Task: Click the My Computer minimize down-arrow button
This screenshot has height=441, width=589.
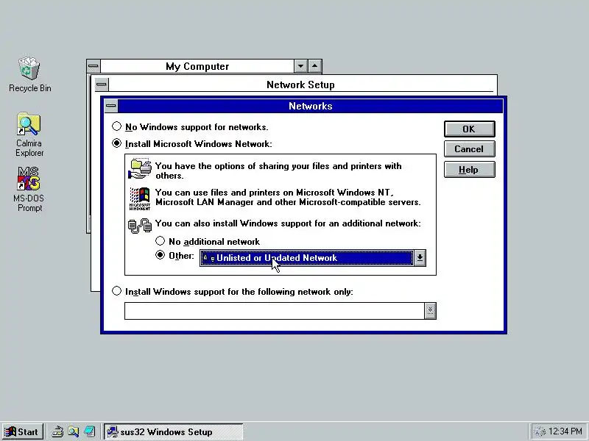Action: point(300,66)
